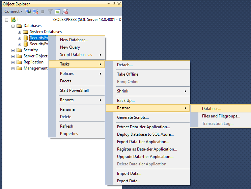Choose Extract Data-tier Application...
This screenshot has height=189, width=251.
click(x=147, y=127)
